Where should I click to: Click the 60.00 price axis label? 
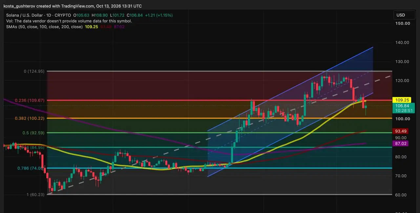pos(401,195)
